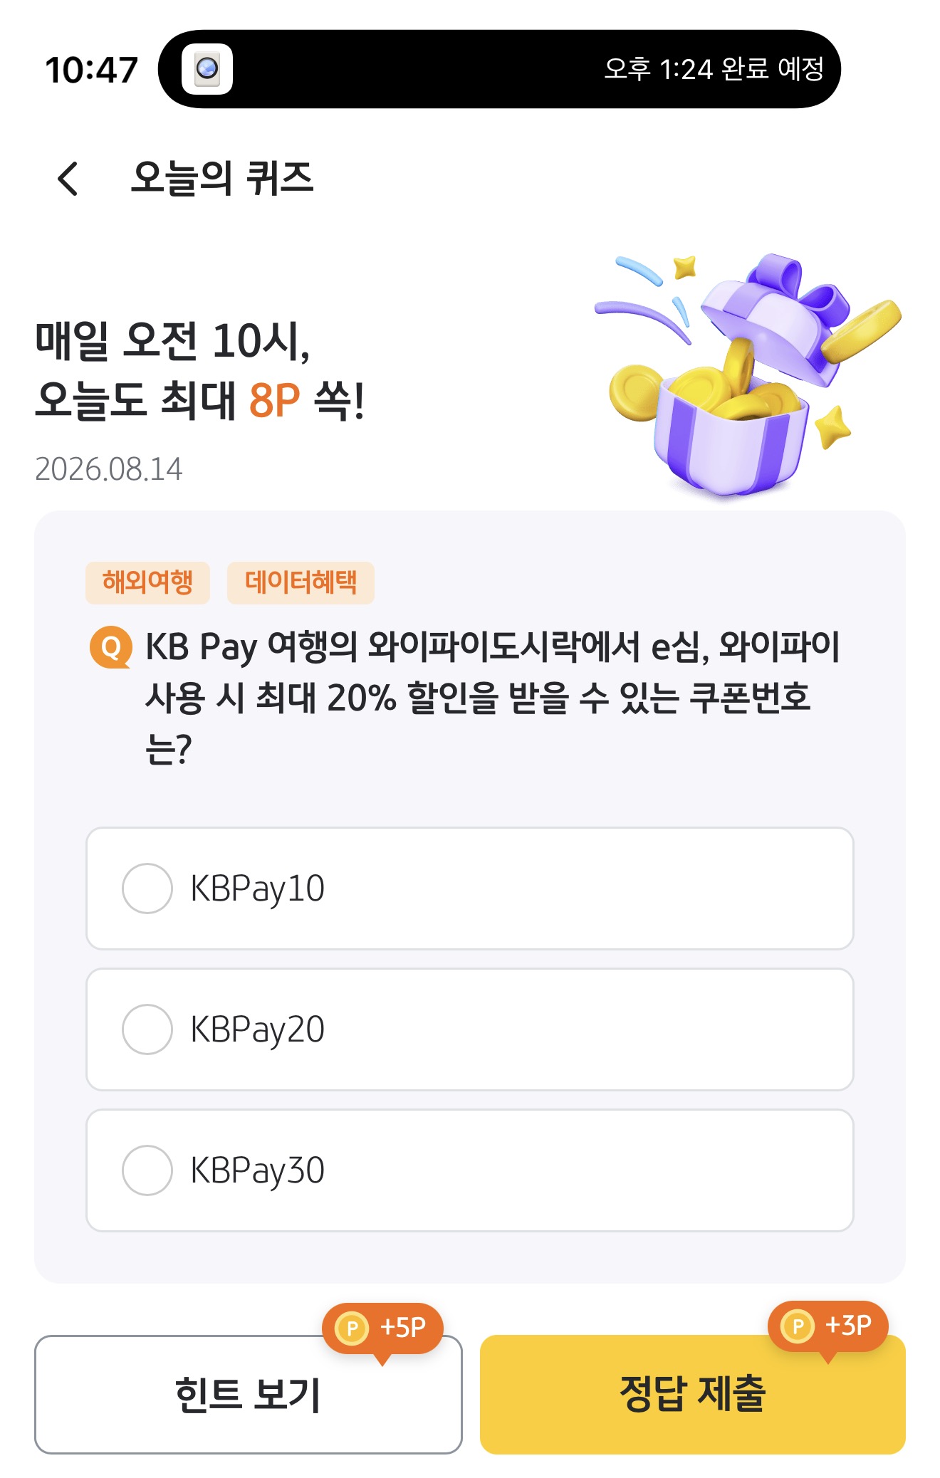Tap the quiz question text
This screenshot has width=940, height=1478.
tap(491, 698)
